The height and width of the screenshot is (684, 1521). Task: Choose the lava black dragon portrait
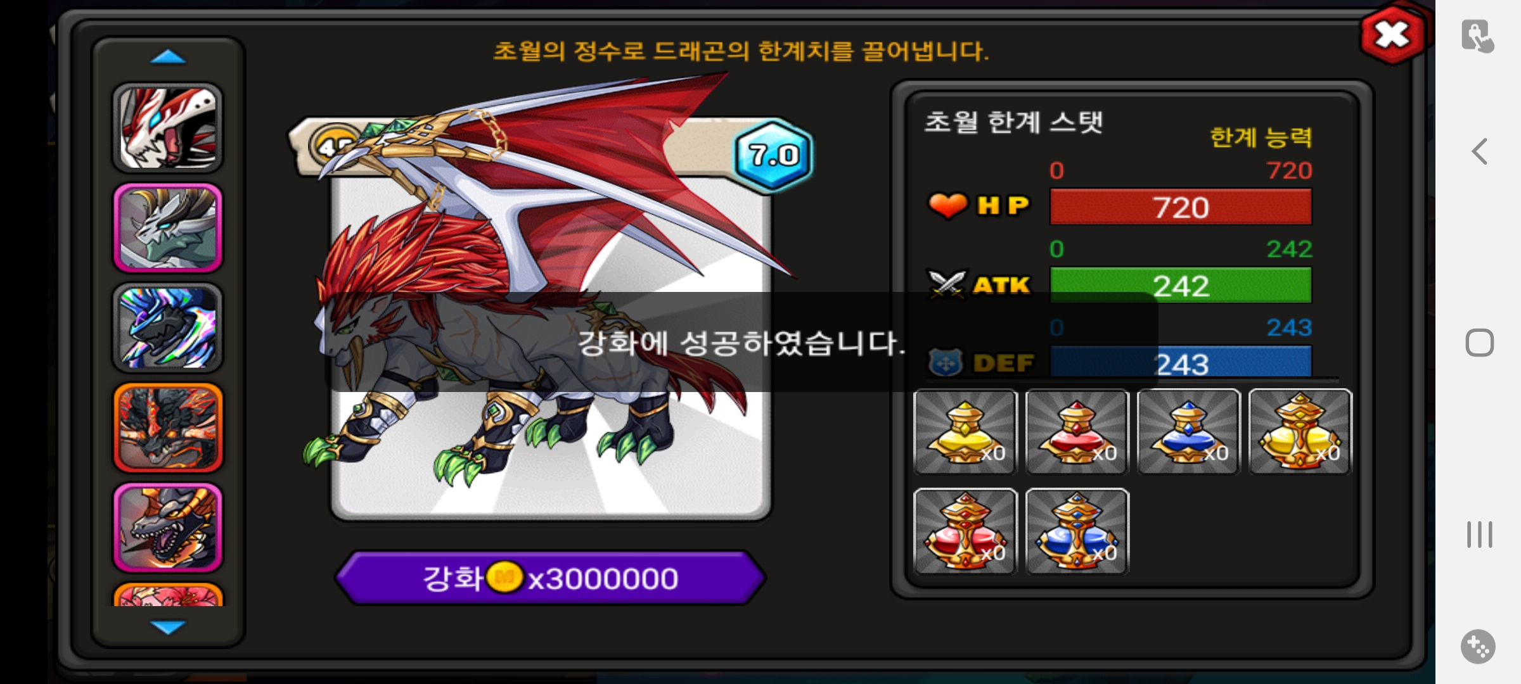click(x=168, y=428)
